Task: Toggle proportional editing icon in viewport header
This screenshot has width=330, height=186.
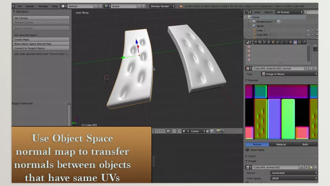Action: coord(174,131)
